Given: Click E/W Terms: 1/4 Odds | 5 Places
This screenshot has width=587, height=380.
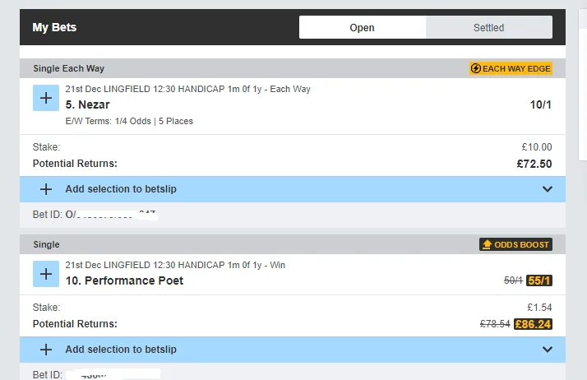Looking at the screenshot, I should pos(129,121).
